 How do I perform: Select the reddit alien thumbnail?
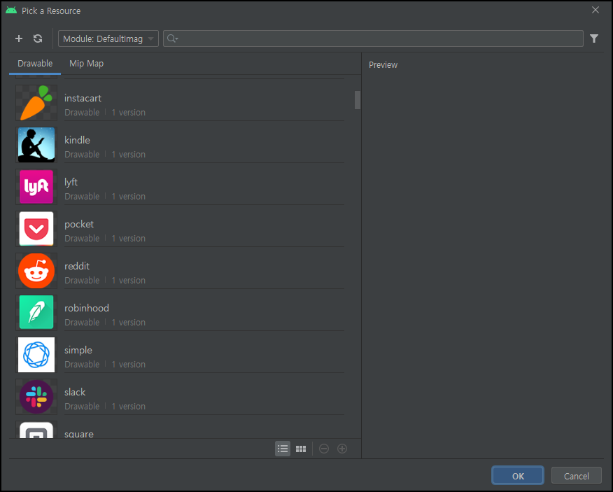click(36, 271)
